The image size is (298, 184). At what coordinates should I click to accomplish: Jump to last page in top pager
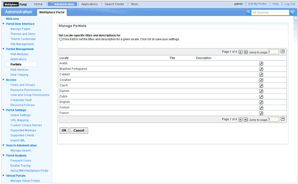point(246,52)
